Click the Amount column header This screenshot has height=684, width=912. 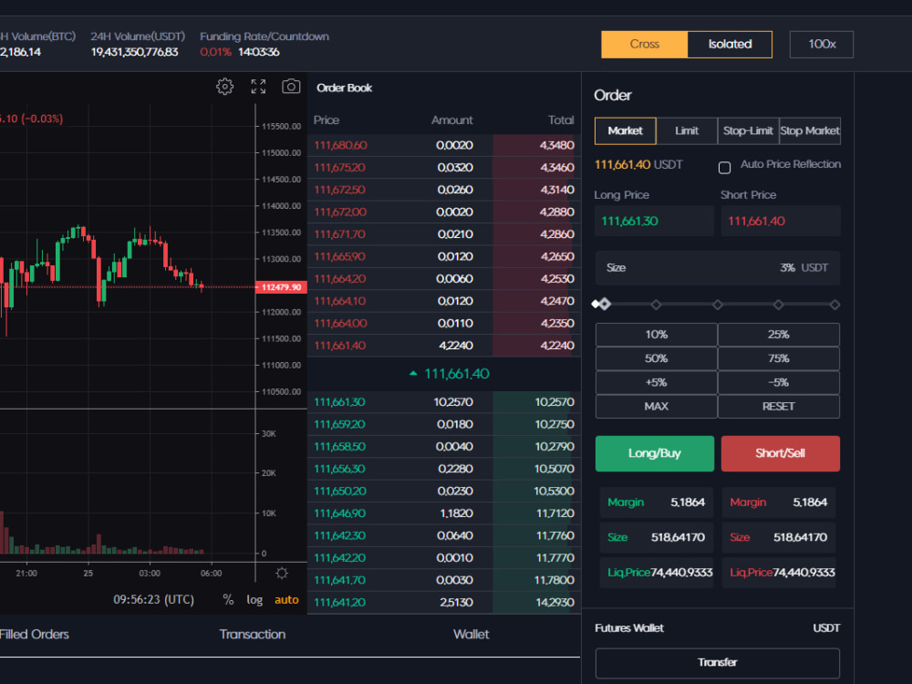452,120
